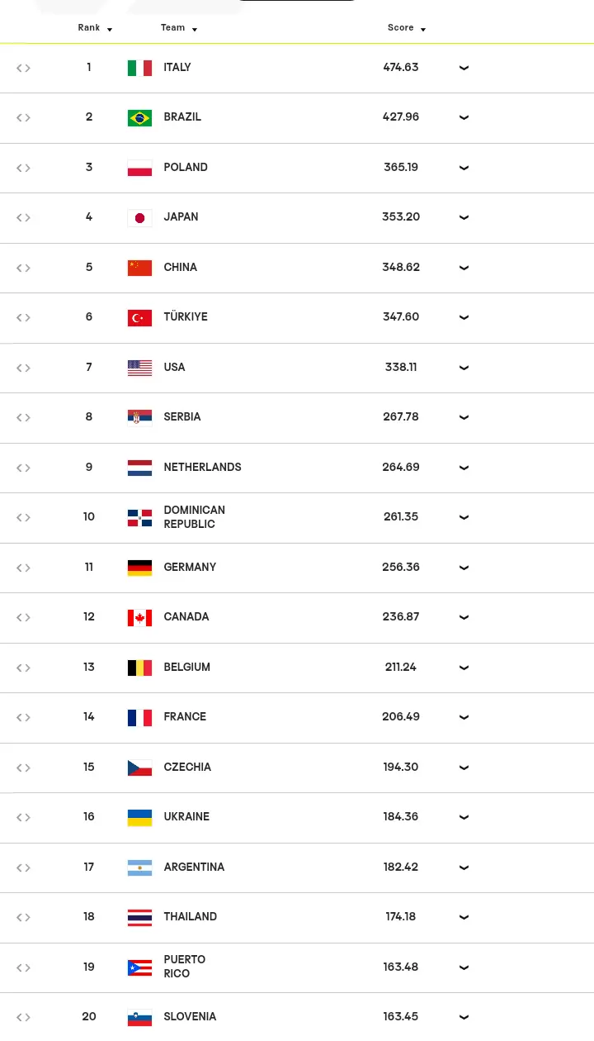This screenshot has height=1041, width=594.
Task: Click rank-change arrows beside Germany
Action: (x=23, y=568)
